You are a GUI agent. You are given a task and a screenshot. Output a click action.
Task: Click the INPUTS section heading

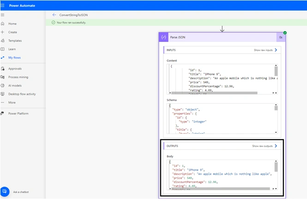pos(171,50)
